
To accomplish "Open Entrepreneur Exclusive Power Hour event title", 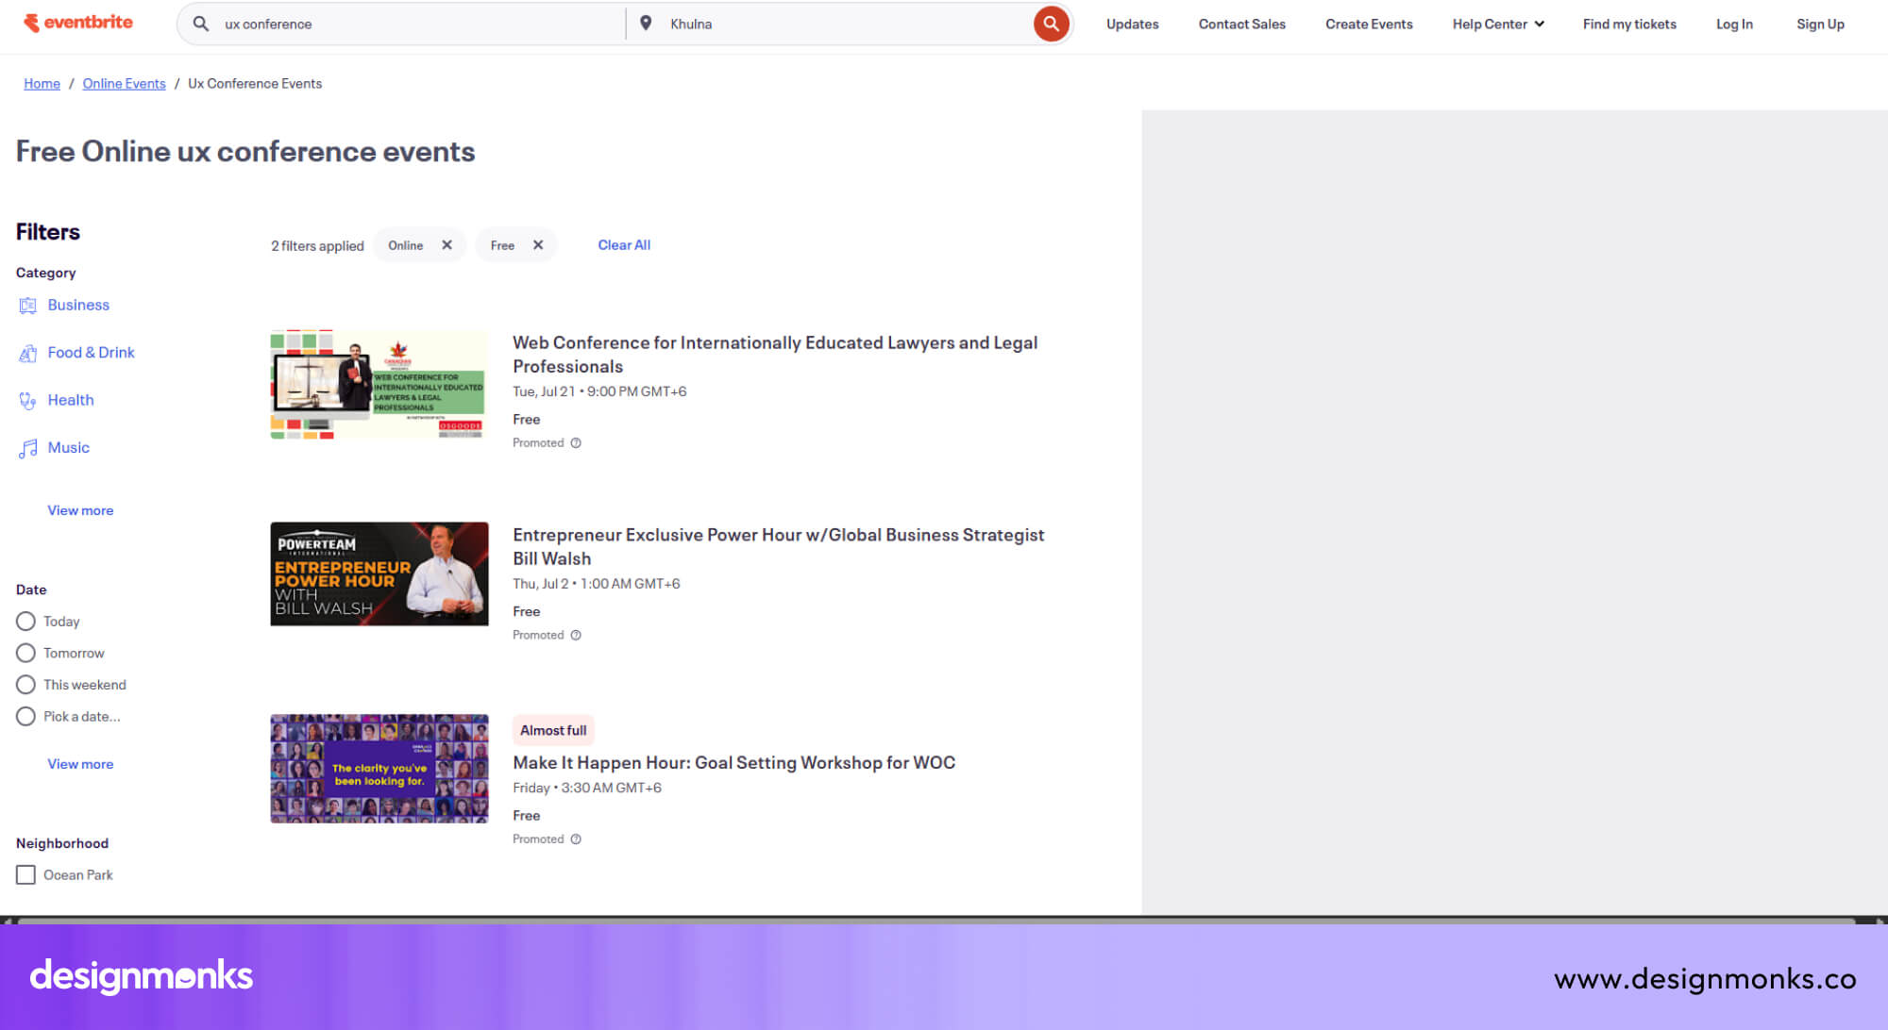I will pos(778,547).
